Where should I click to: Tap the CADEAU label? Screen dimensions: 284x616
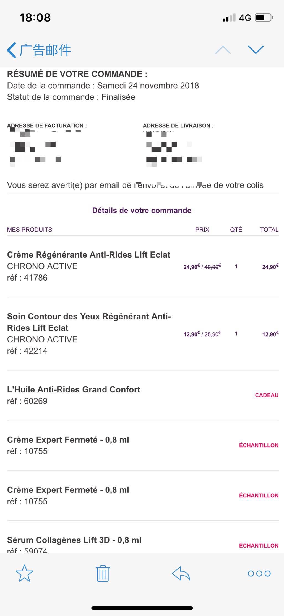coord(267,395)
